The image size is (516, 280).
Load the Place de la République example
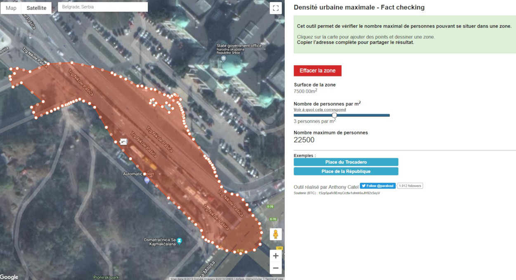point(346,171)
